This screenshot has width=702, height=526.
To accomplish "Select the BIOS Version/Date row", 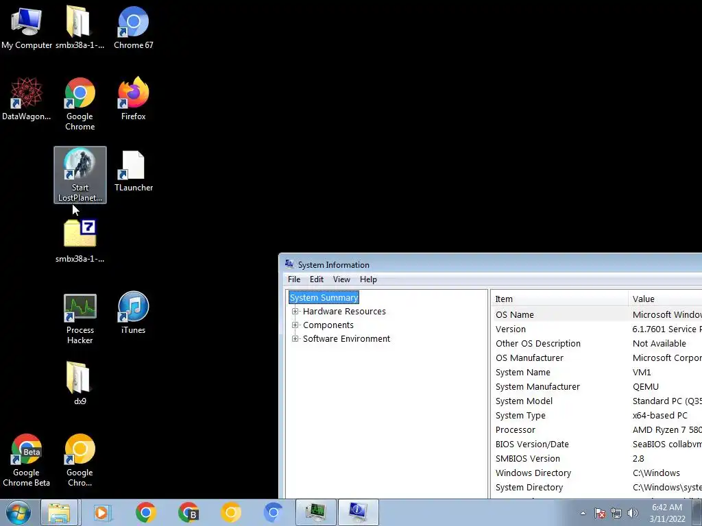I will point(597,444).
